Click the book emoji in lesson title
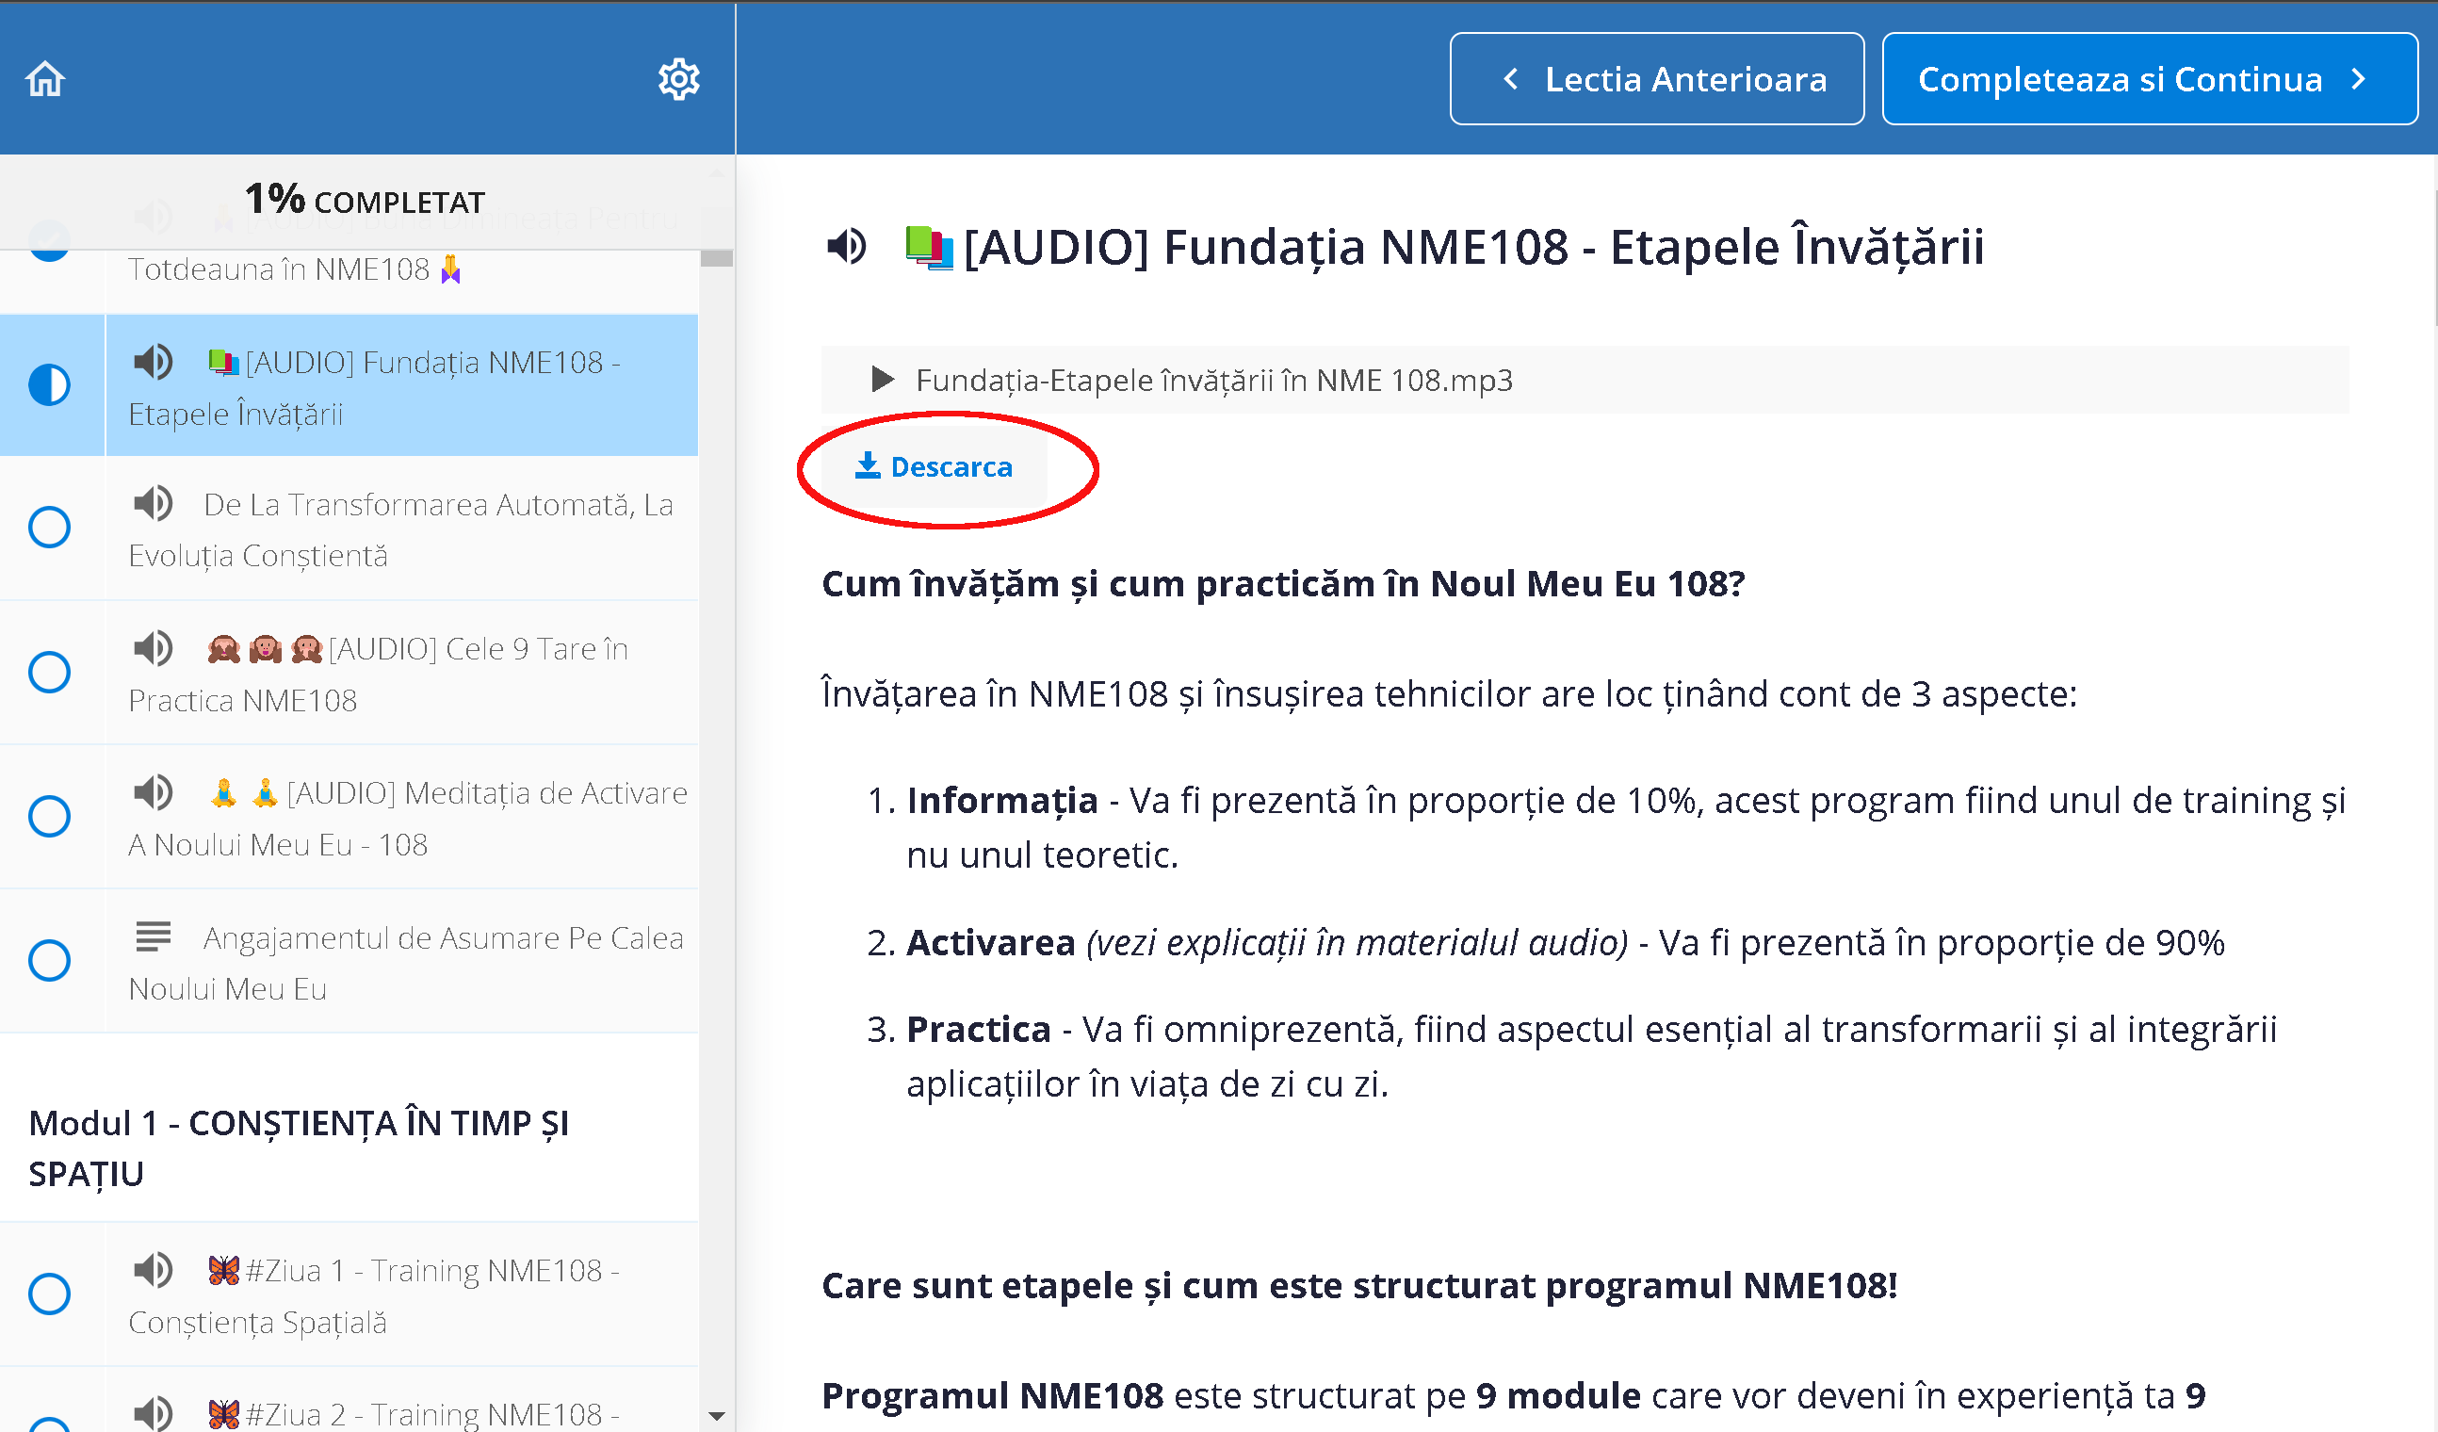The height and width of the screenshot is (1432, 2438). pyautogui.click(x=929, y=247)
